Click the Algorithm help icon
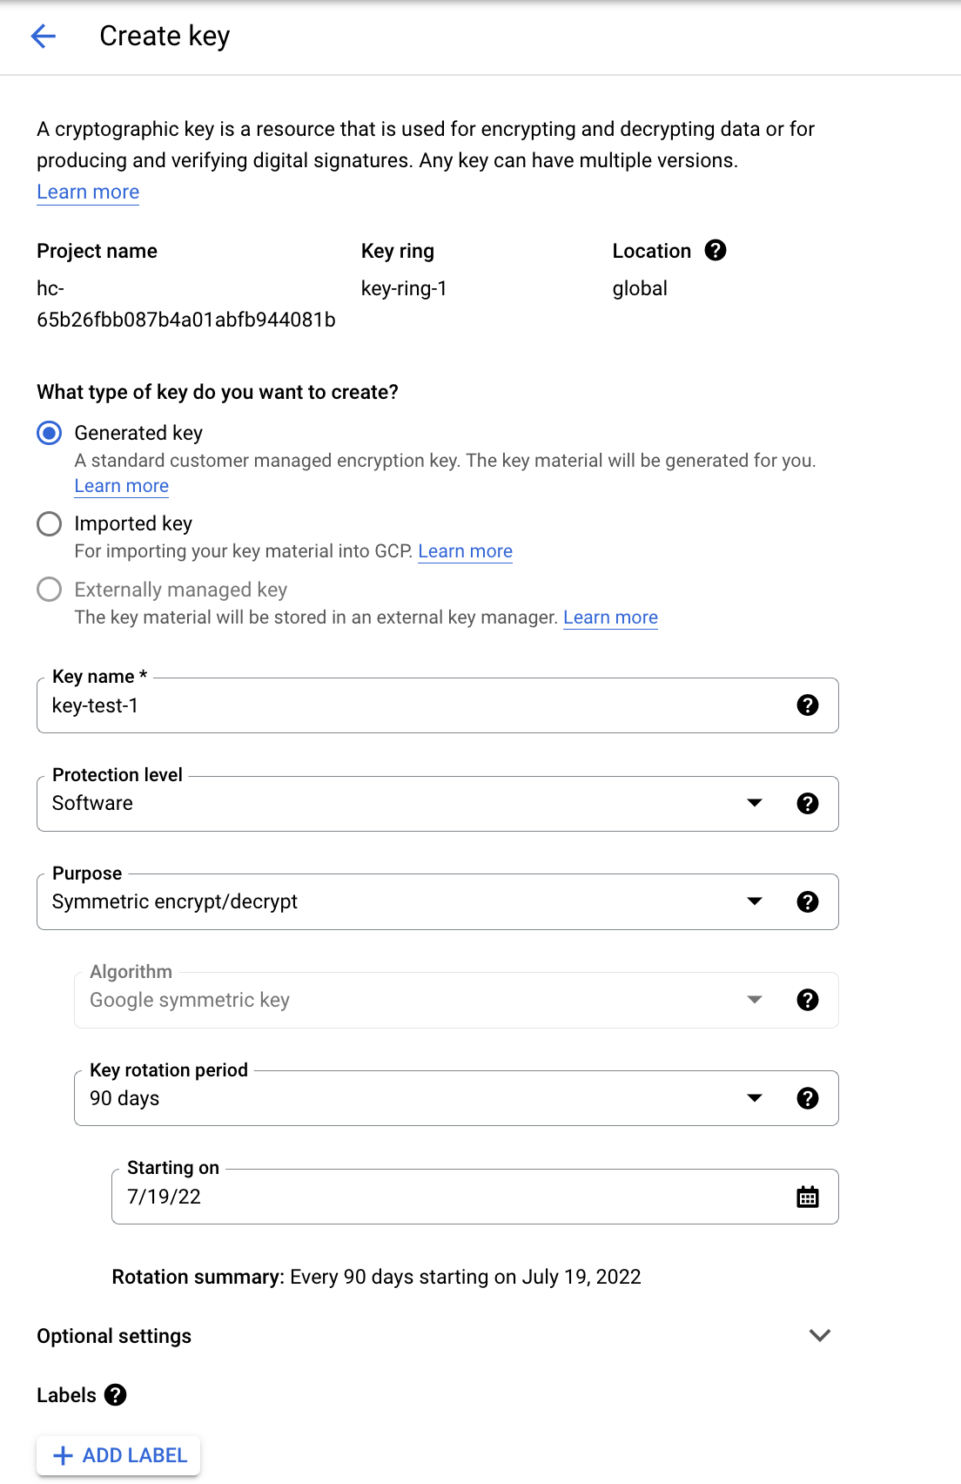Screen dimensions: 961x1484 pyautogui.click(x=808, y=1000)
